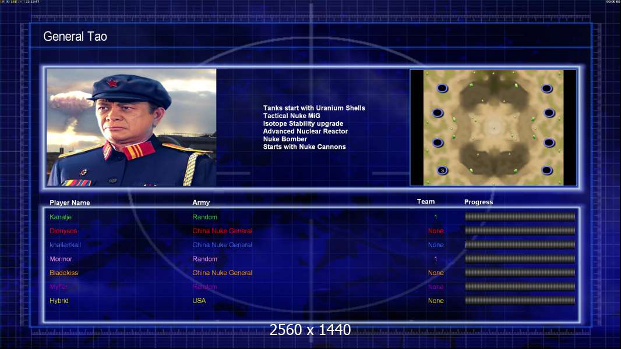Select player name Dionysos
621x349 pixels.
click(63, 231)
